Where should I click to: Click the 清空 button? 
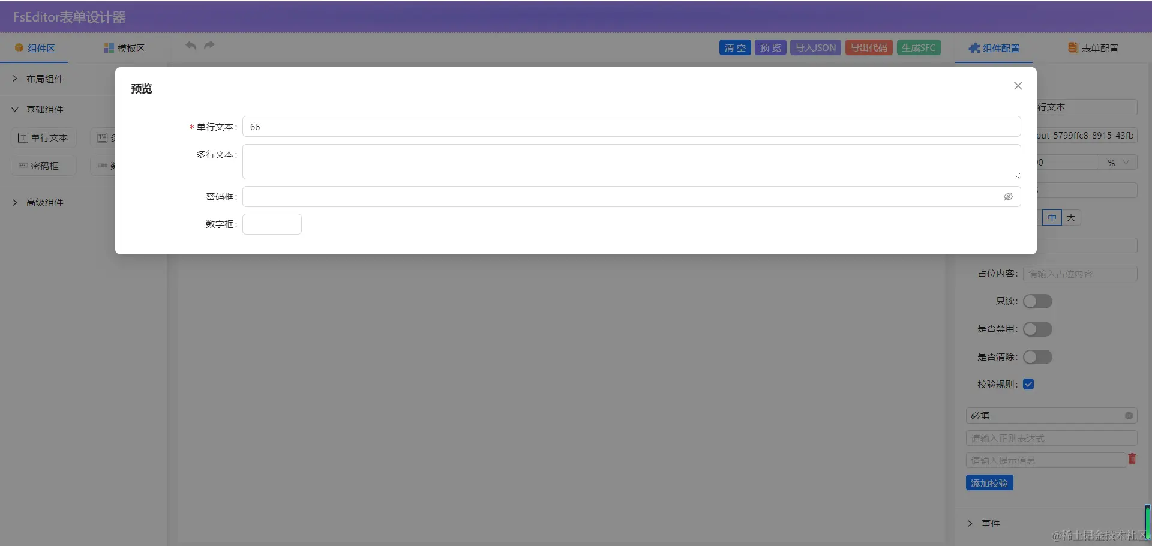click(735, 48)
